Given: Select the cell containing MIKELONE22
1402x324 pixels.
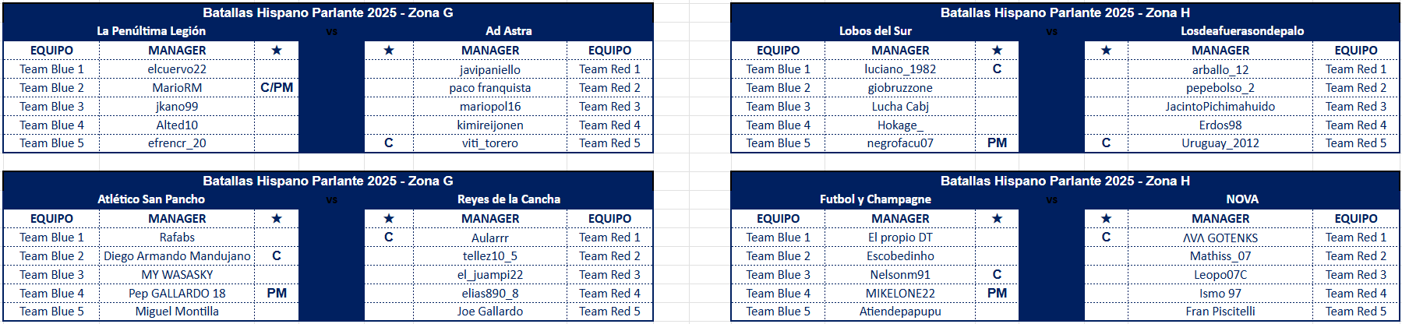Looking at the screenshot, I should [x=900, y=294].
